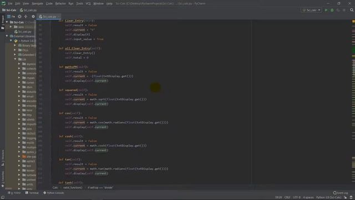
Task: Open Sci_calc.py in the project tree
Action: click(23, 32)
